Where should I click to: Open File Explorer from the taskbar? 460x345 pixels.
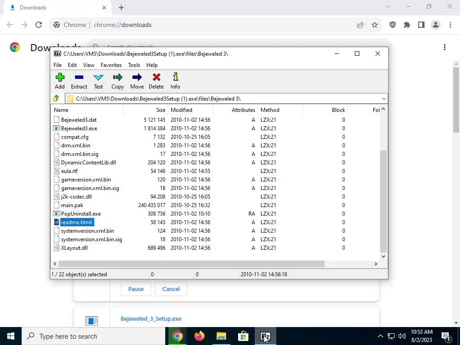pos(221,336)
